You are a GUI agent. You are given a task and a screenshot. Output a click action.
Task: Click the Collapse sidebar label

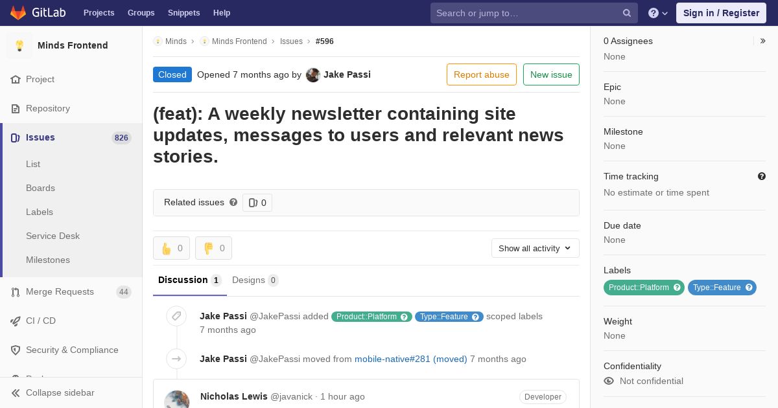(60, 392)
